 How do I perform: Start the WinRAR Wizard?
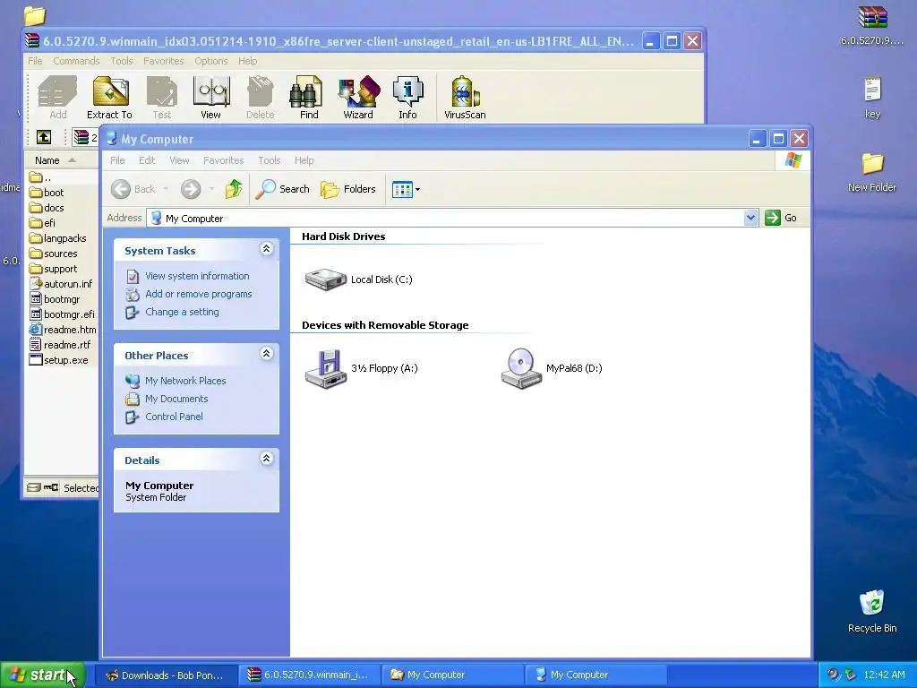click(358, 99)
